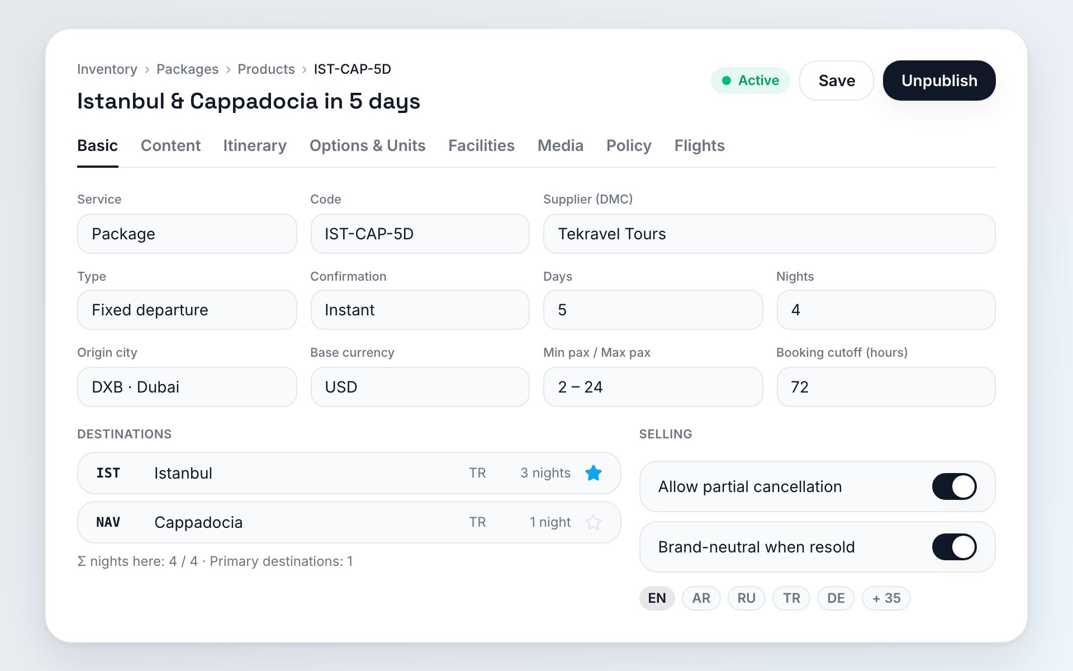Go to Packages in the breadcrumb
This screenshot has height=671, width=1073.
point(187,69)
